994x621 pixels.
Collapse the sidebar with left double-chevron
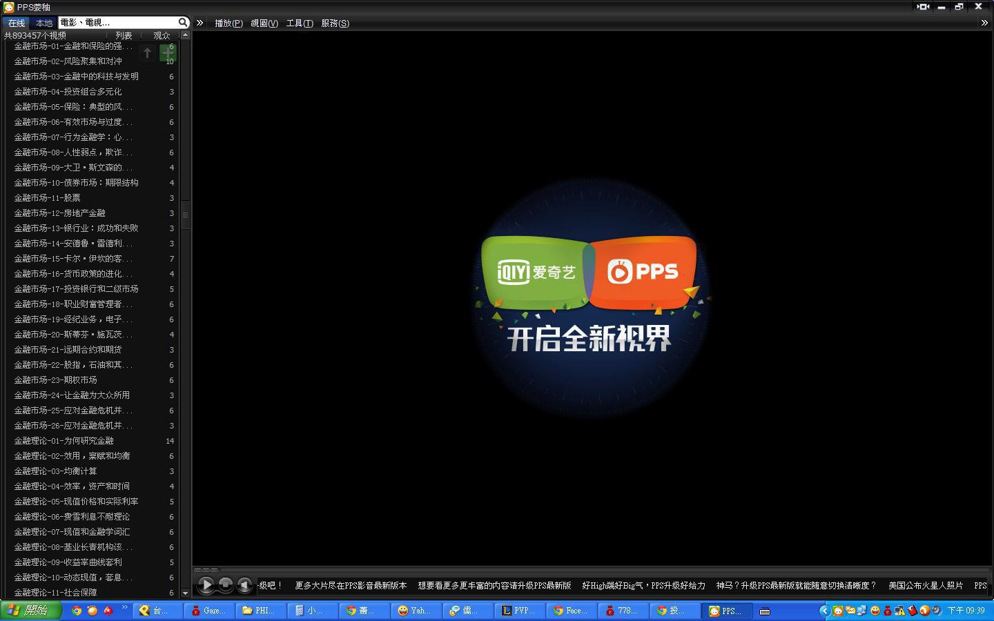point(199,23)
